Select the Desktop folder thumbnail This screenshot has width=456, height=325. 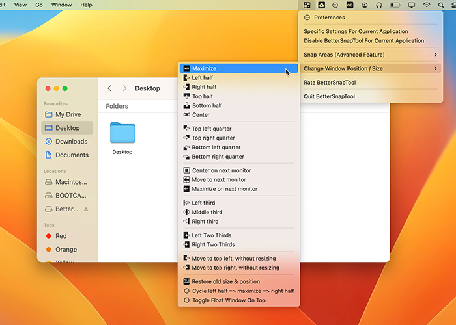tap(122, 133)
